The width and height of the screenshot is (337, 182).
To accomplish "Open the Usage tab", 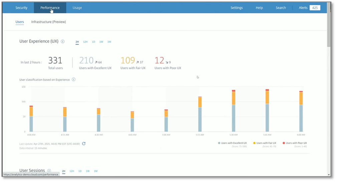I will pos(77,8).
